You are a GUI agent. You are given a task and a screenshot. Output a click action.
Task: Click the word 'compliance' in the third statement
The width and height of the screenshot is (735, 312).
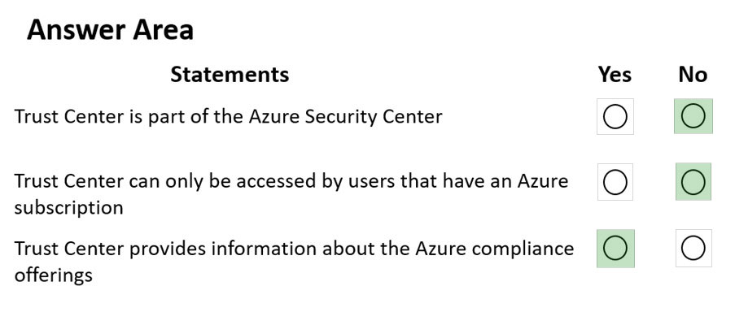523,249
